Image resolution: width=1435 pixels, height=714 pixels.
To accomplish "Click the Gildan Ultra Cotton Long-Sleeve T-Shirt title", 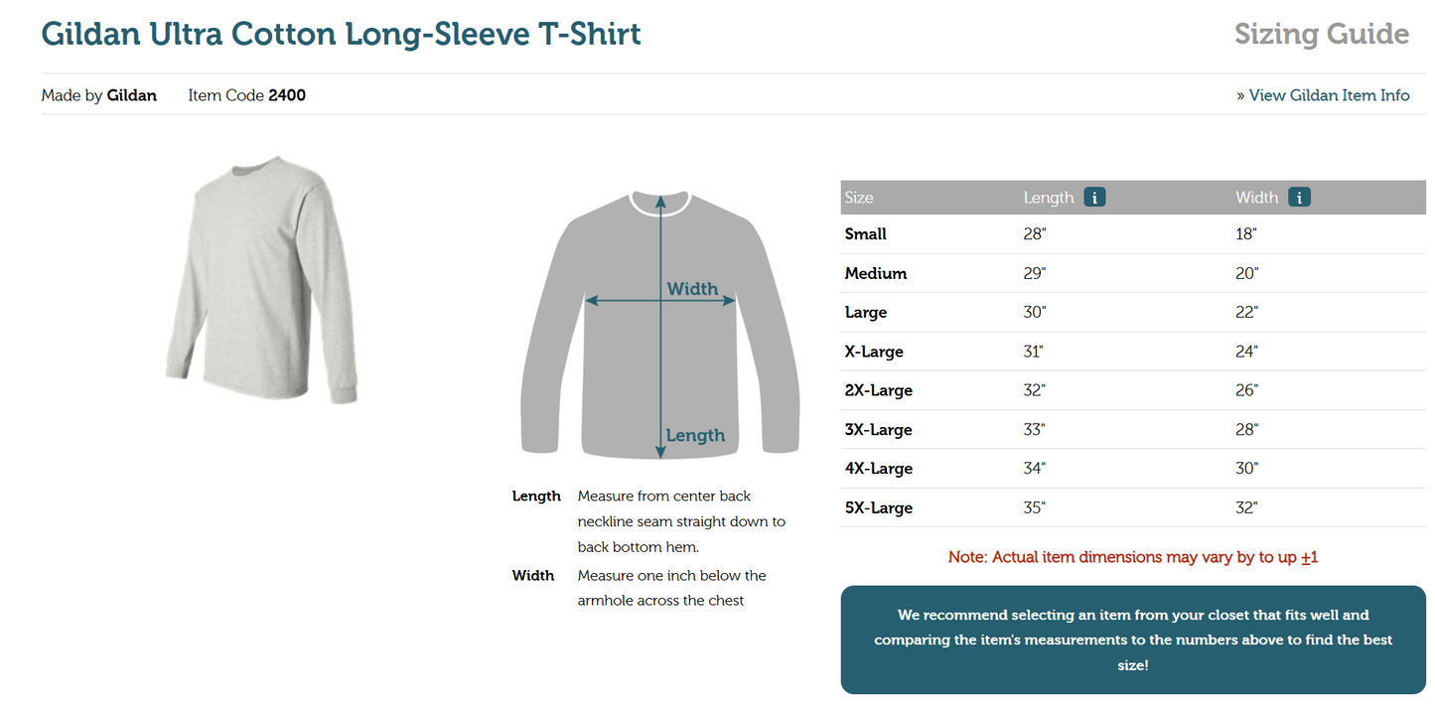I will (x=341, y=34).
